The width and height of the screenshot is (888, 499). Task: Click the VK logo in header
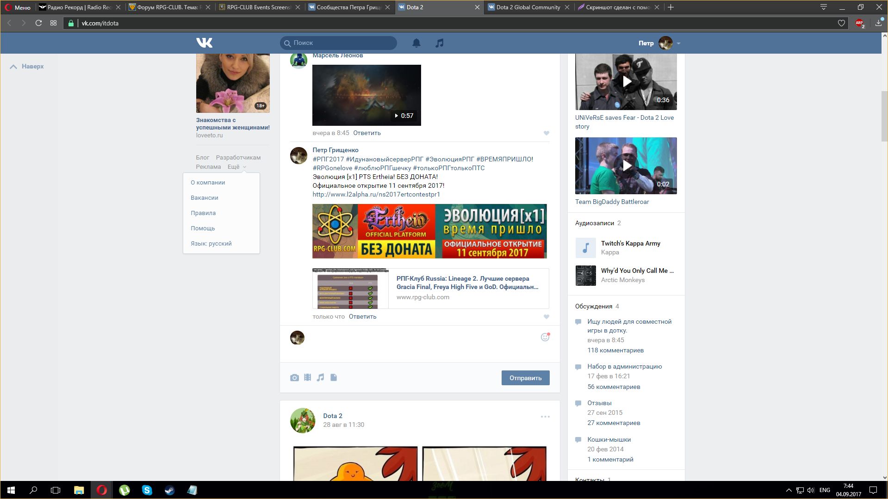204,43
